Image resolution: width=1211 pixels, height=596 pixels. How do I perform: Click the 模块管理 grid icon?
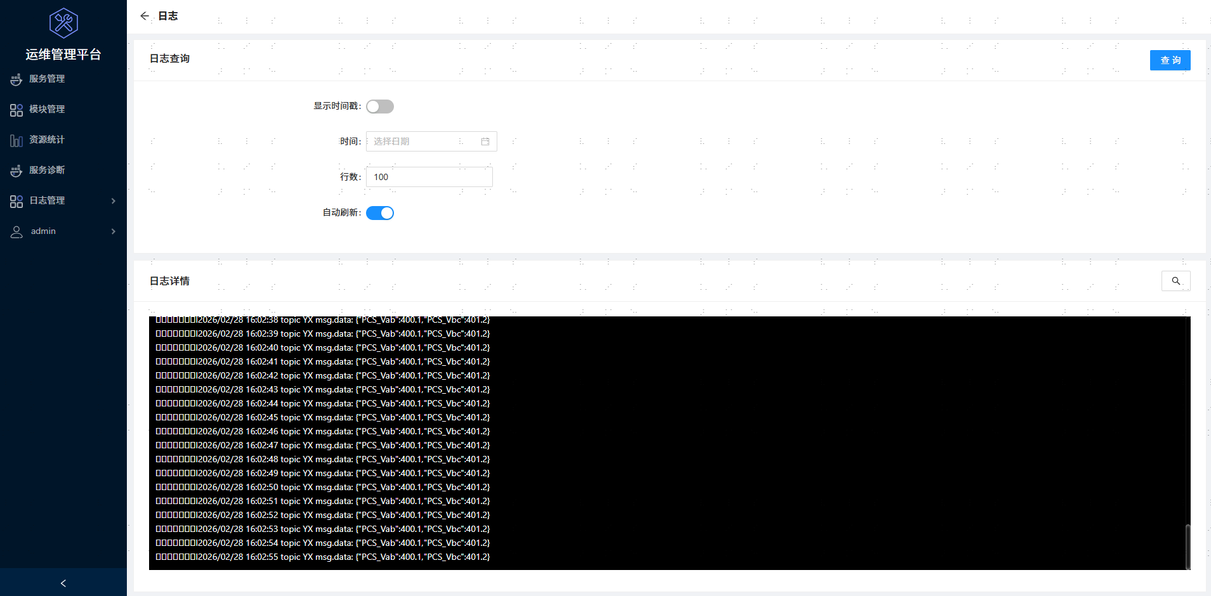point(16,110)
